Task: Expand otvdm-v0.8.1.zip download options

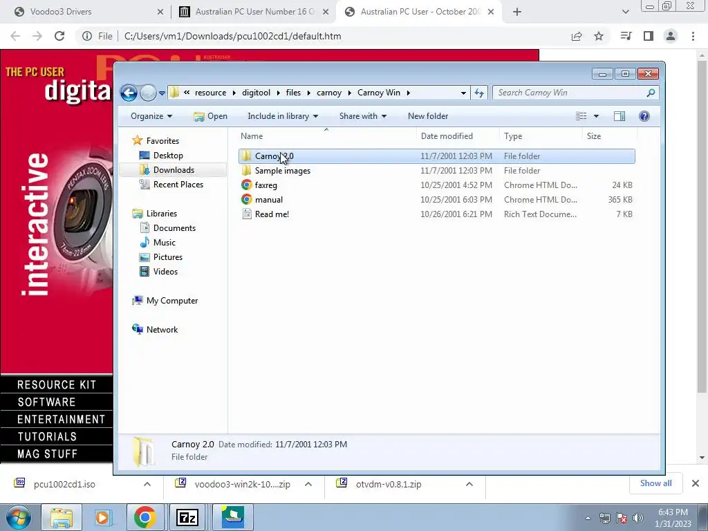Action: [x=469, y=484]
